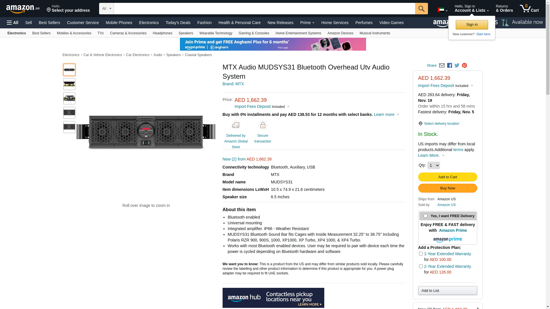
Task: Open the Qty quantity dropdown
Action: (433, 165)
